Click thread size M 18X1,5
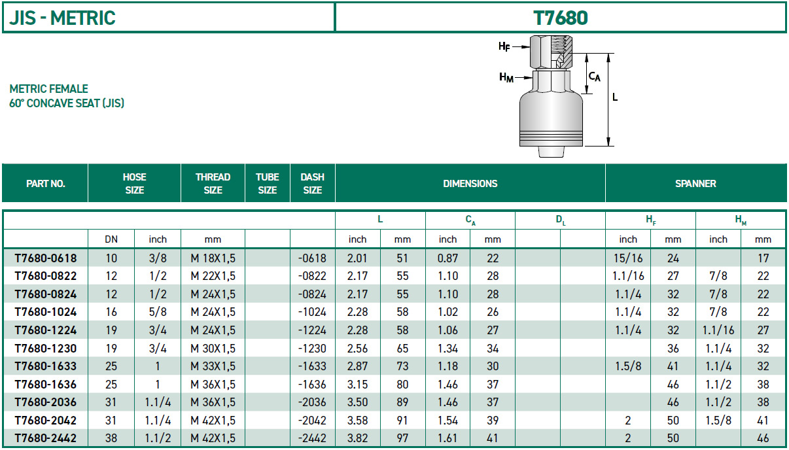789x450 pixels. 213,258
